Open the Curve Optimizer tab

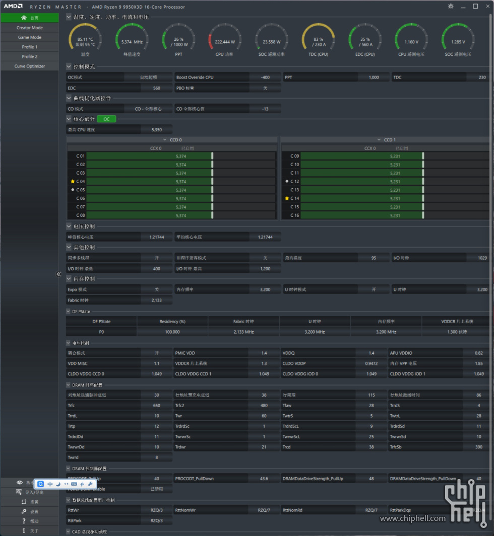(x=30, y=66)
